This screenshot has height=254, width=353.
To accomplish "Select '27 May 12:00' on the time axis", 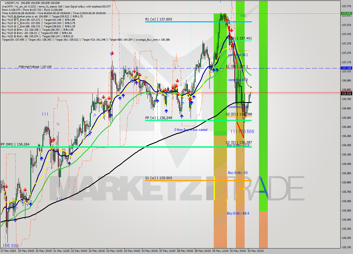I will tap(167, 251).
